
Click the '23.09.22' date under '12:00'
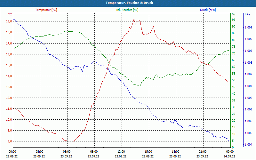[121, 156]
